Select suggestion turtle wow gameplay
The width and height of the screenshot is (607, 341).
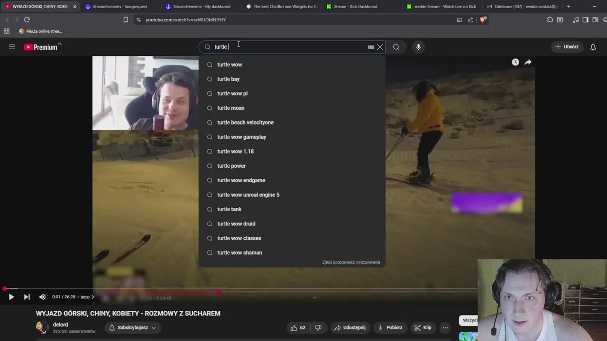(x=292, y=137)
